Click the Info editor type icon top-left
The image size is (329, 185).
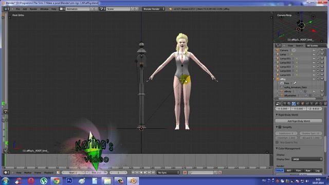click(7, 9)
